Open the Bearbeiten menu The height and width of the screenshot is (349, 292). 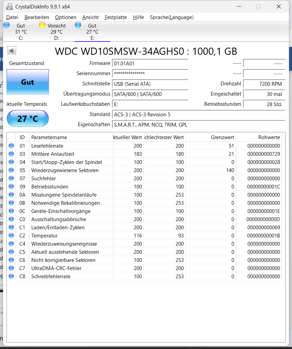[x=37, y=17]
